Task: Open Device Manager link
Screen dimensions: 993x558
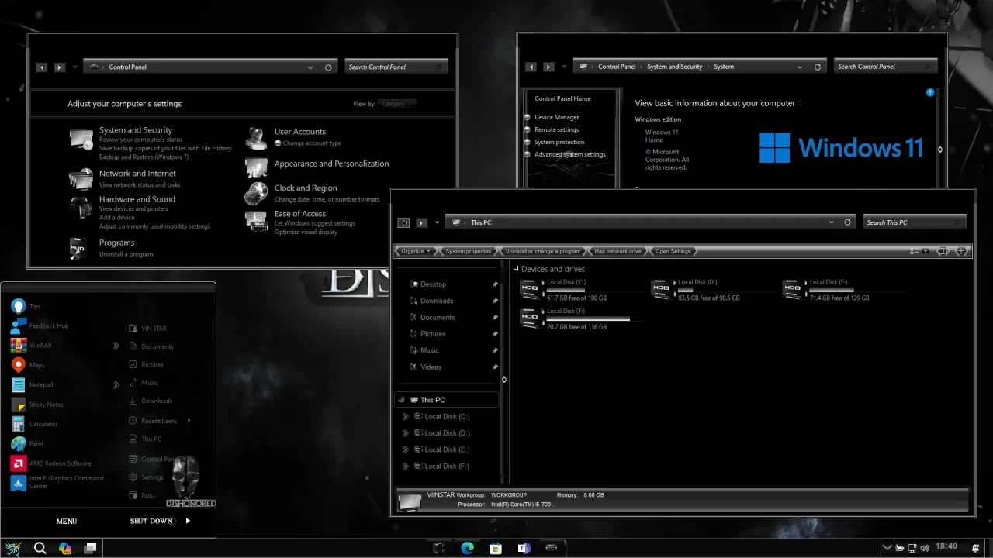Action: click(x=556, y=117)
